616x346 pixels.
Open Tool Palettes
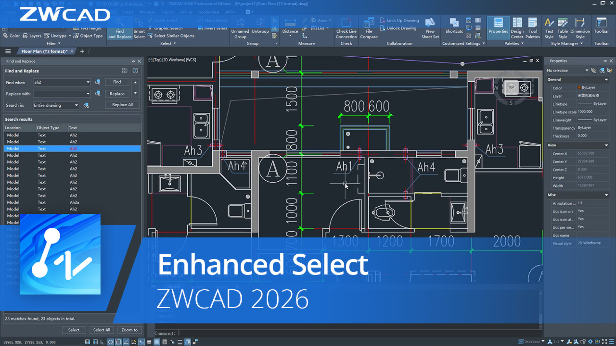click(x=533, y=29)
